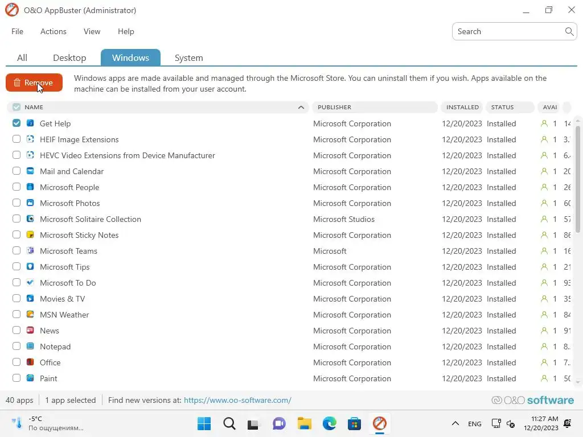Open the View menu

[x=92, y=32]
